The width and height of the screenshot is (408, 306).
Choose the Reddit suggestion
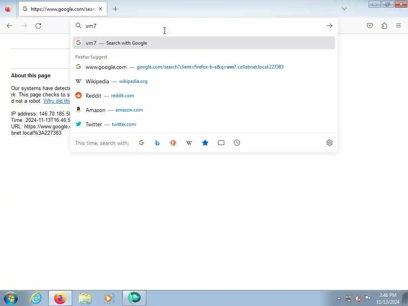click(204, 96)
